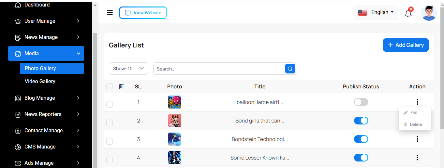Click the bulk delete trash icon
Screen dimensions: 444x168
(121, 86)
